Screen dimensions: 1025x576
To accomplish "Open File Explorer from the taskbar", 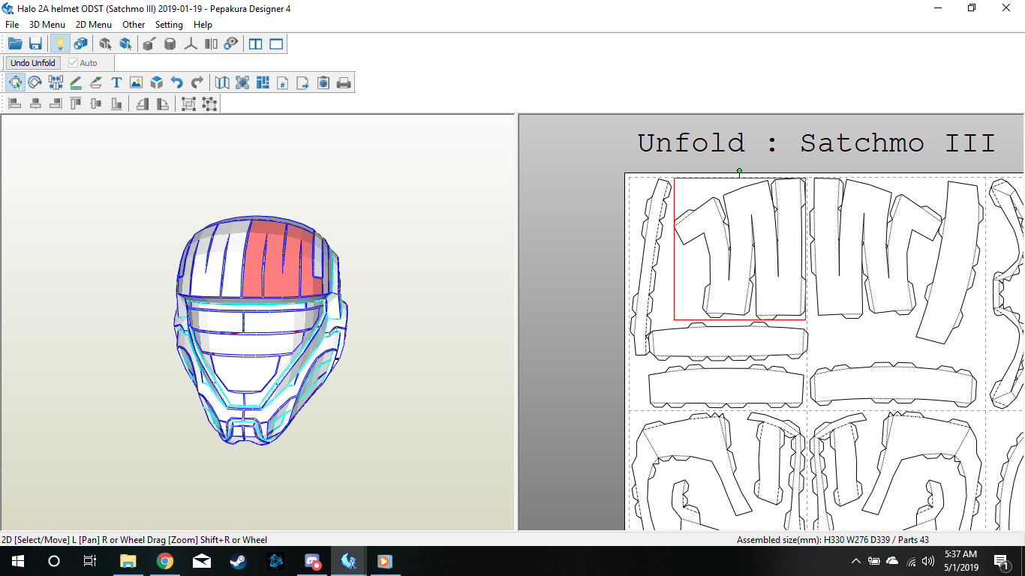I will click(x=128, y=561).
